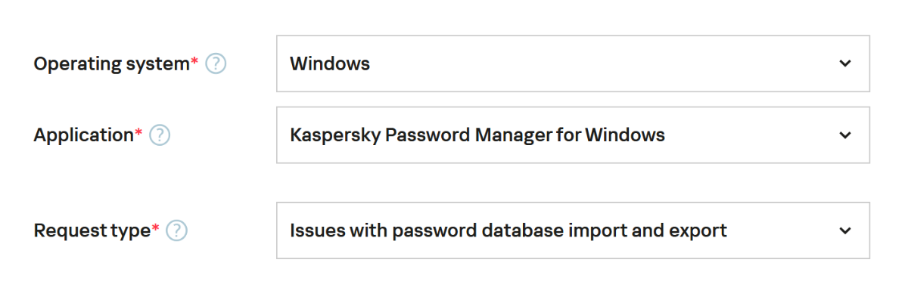Click the "Application" field label
The image size is (908, 303).
tap(83, 135)
